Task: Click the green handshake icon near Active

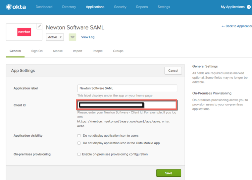Action: [72, 37]
